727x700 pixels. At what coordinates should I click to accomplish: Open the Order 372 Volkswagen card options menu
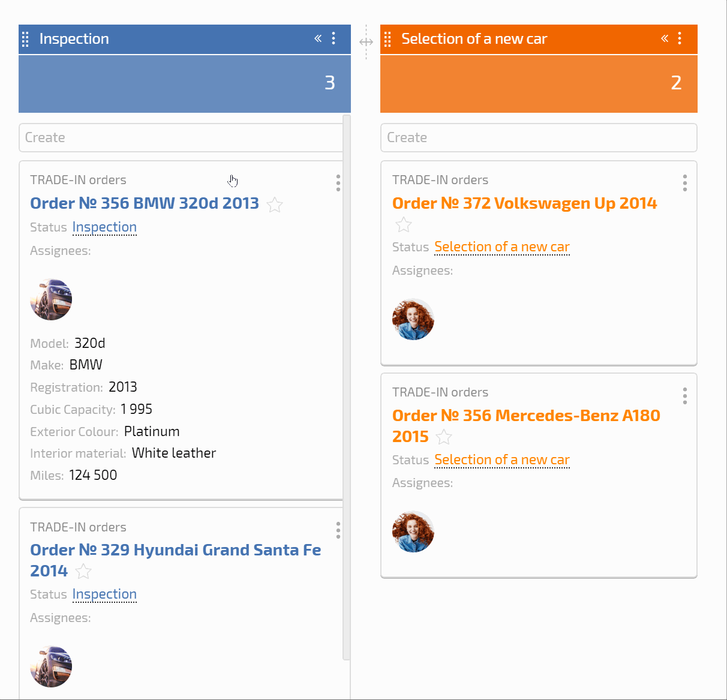point(685,183)
